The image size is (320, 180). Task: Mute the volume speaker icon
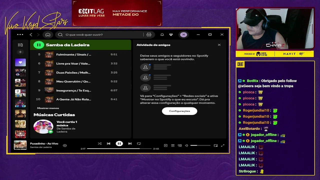186,145
